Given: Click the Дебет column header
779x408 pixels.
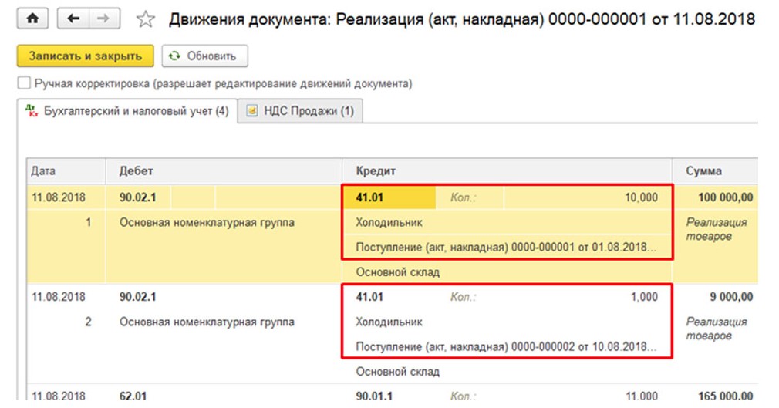Looking at the screenshot, I should click(x=136, y=171).
